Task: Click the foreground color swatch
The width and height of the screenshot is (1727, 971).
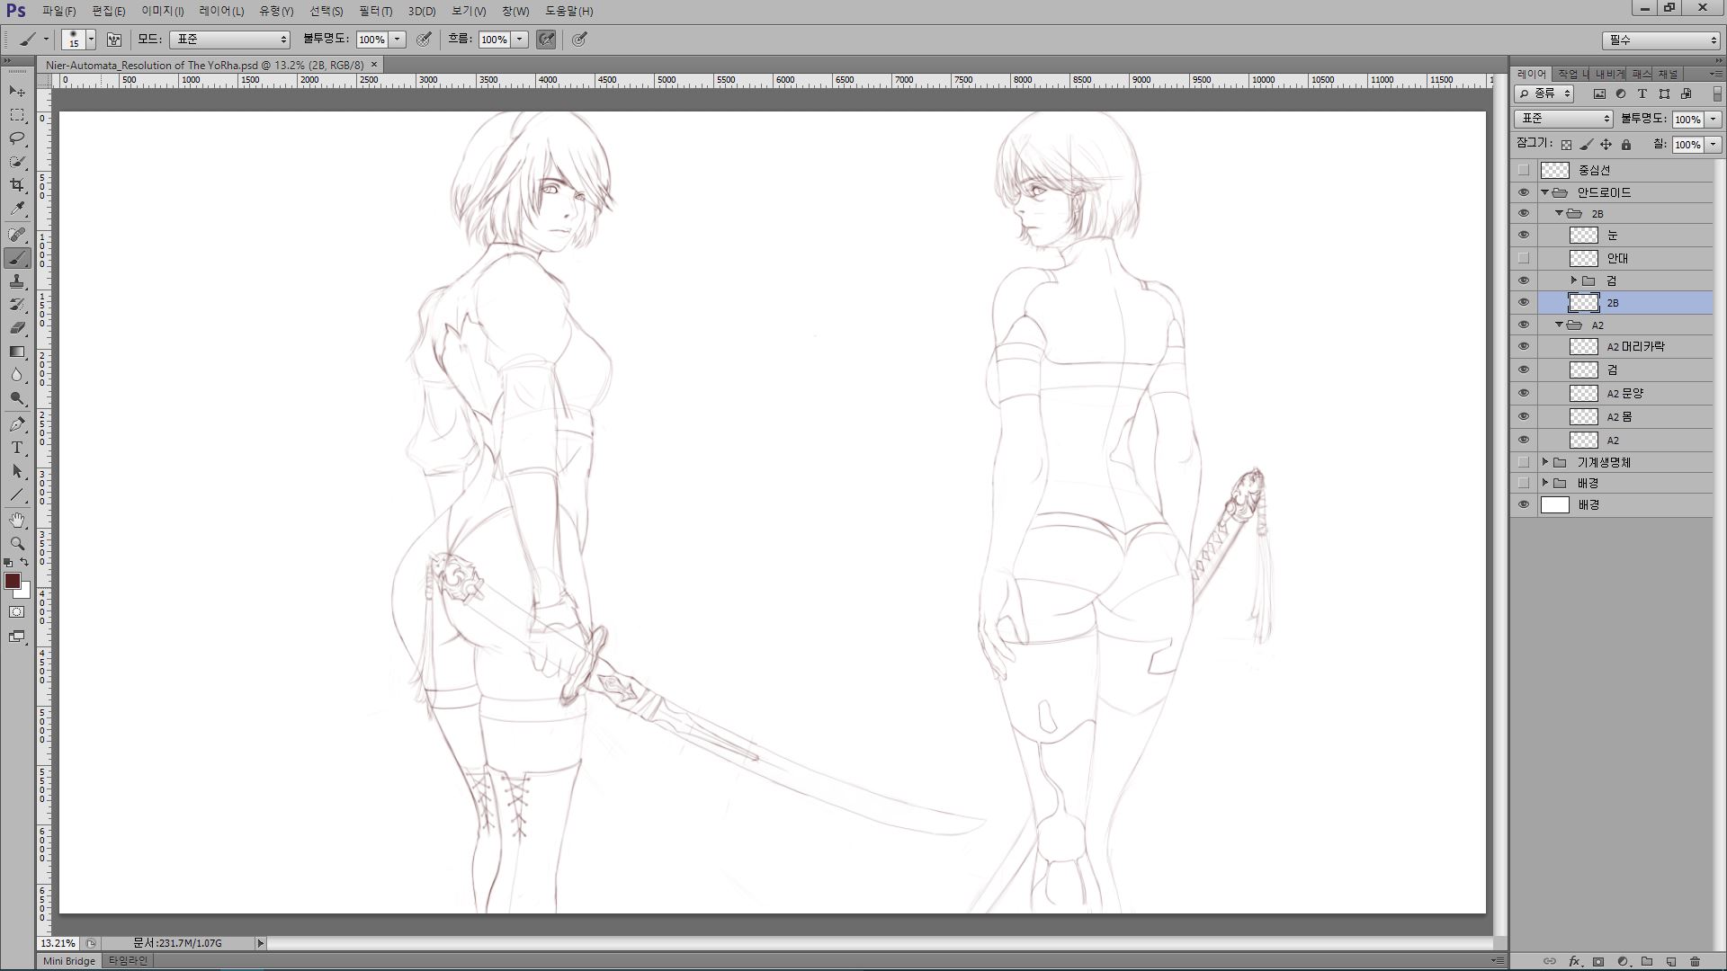Action: [x=13, y=582]
